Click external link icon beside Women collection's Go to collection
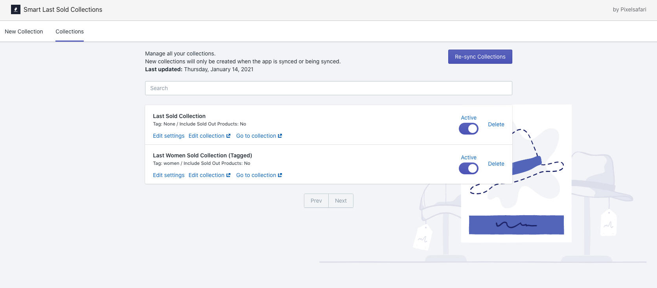Image resolution: width=657 pixels, height=288 pixels. (280, 175)
